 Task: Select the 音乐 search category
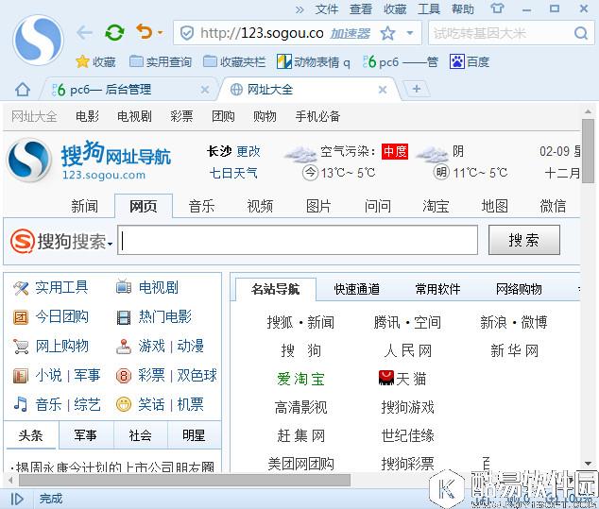(201, 206)
